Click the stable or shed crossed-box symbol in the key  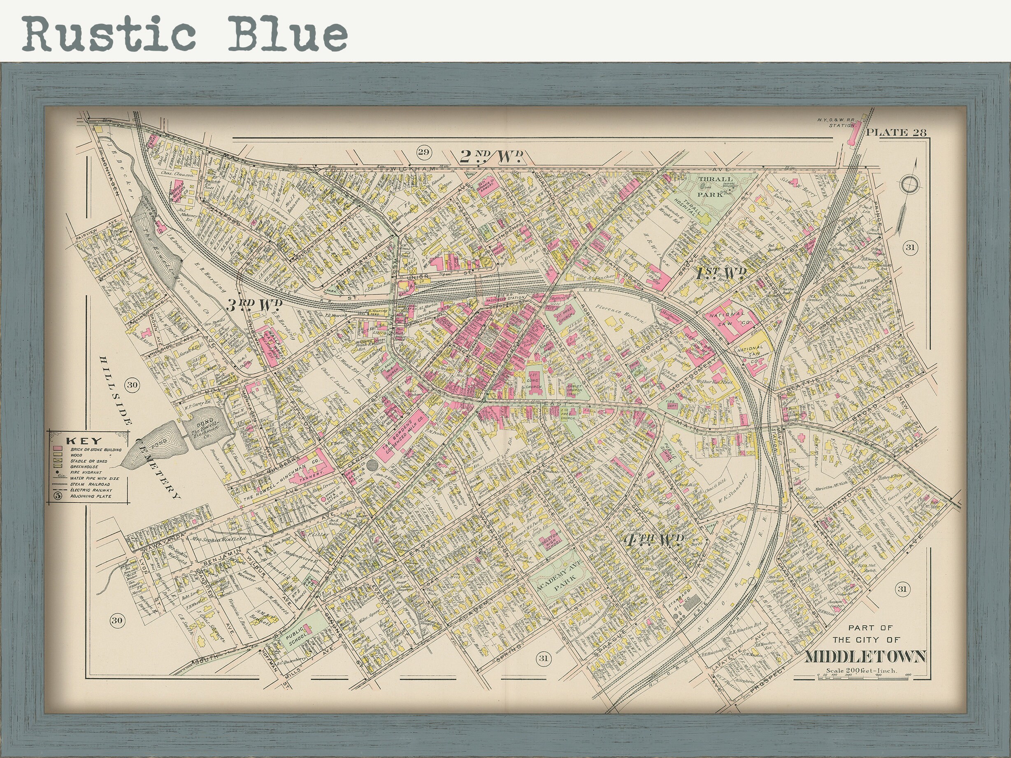point(58,461)
